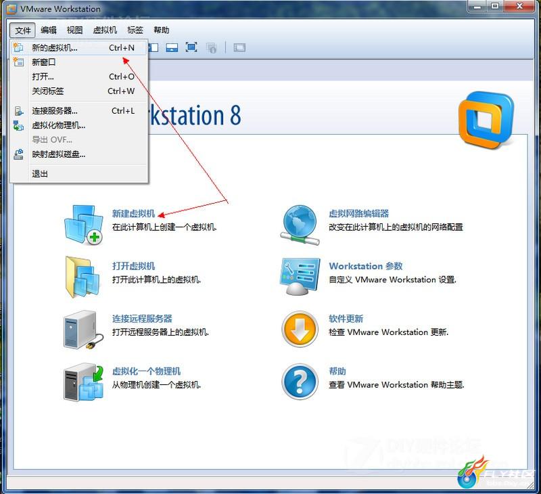Open the 视图 menu
The image size is (541, 494).
[74, 30]
